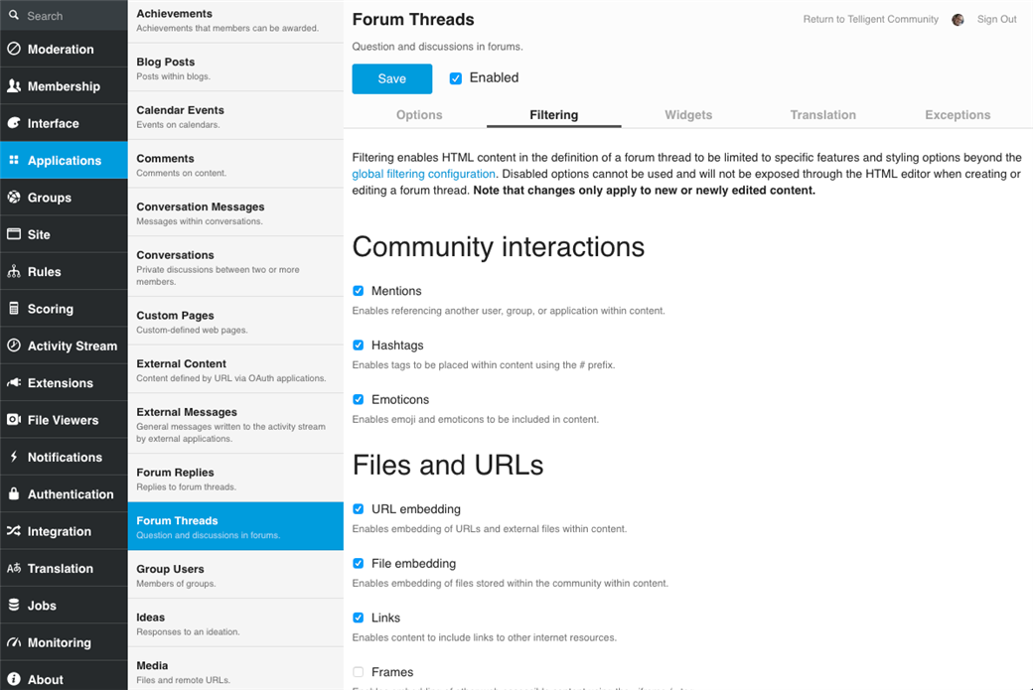The width and height of the screenshot is (1033, 690).
Task: Open the Media application entry
Action: click(x=235, y=669)
